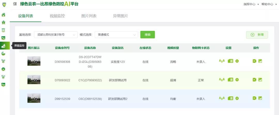Screen dimensions: 279x115
Task: Open video playback for device D99152539
Action: pos(254,98)
